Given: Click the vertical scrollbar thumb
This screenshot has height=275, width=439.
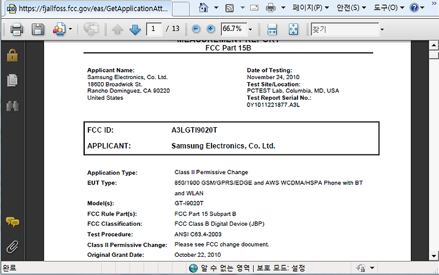Looking at the screenshot, I should pyautogui.click(x=434, y=54).
